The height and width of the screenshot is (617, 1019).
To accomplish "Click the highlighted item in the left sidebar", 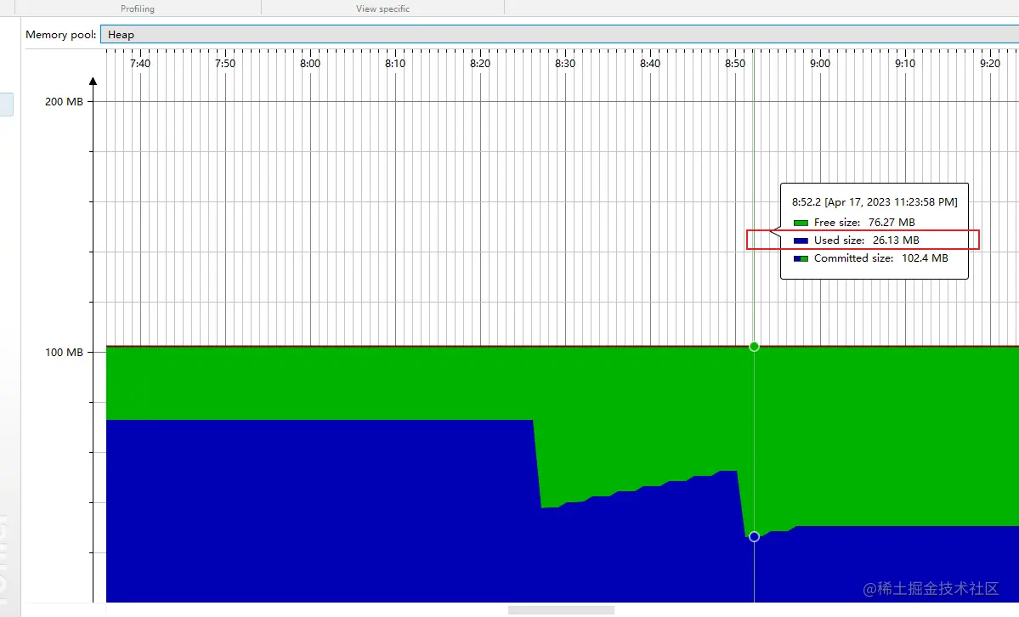I will [6, 104].
